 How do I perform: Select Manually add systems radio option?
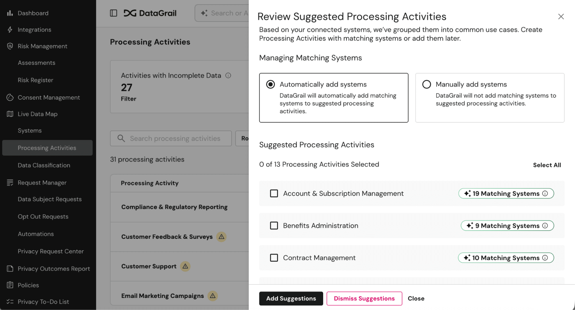tap(427, 84)
